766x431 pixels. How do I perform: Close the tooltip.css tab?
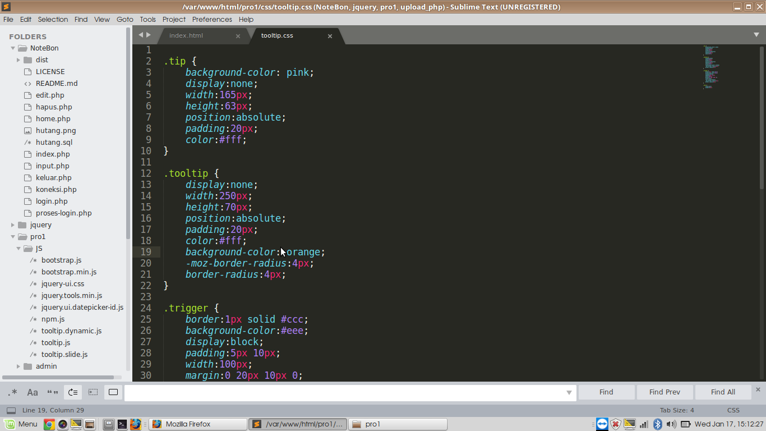[330, 36]
